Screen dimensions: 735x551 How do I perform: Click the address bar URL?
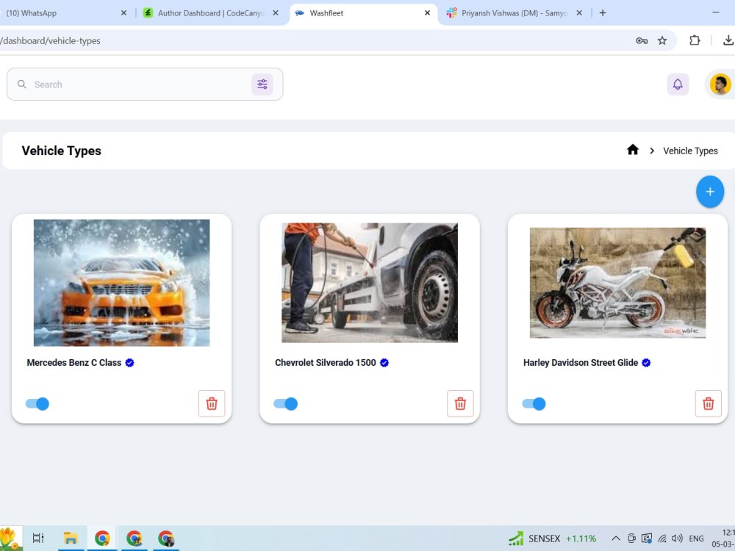(50, 40)
